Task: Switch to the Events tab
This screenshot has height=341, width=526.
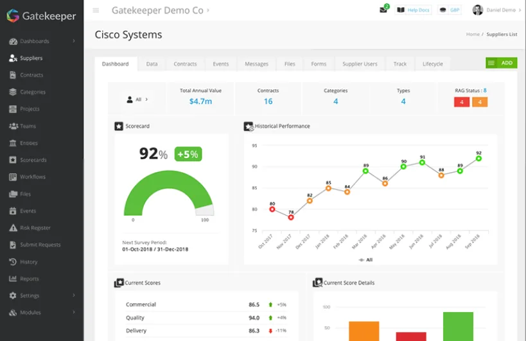Action: 221,64
